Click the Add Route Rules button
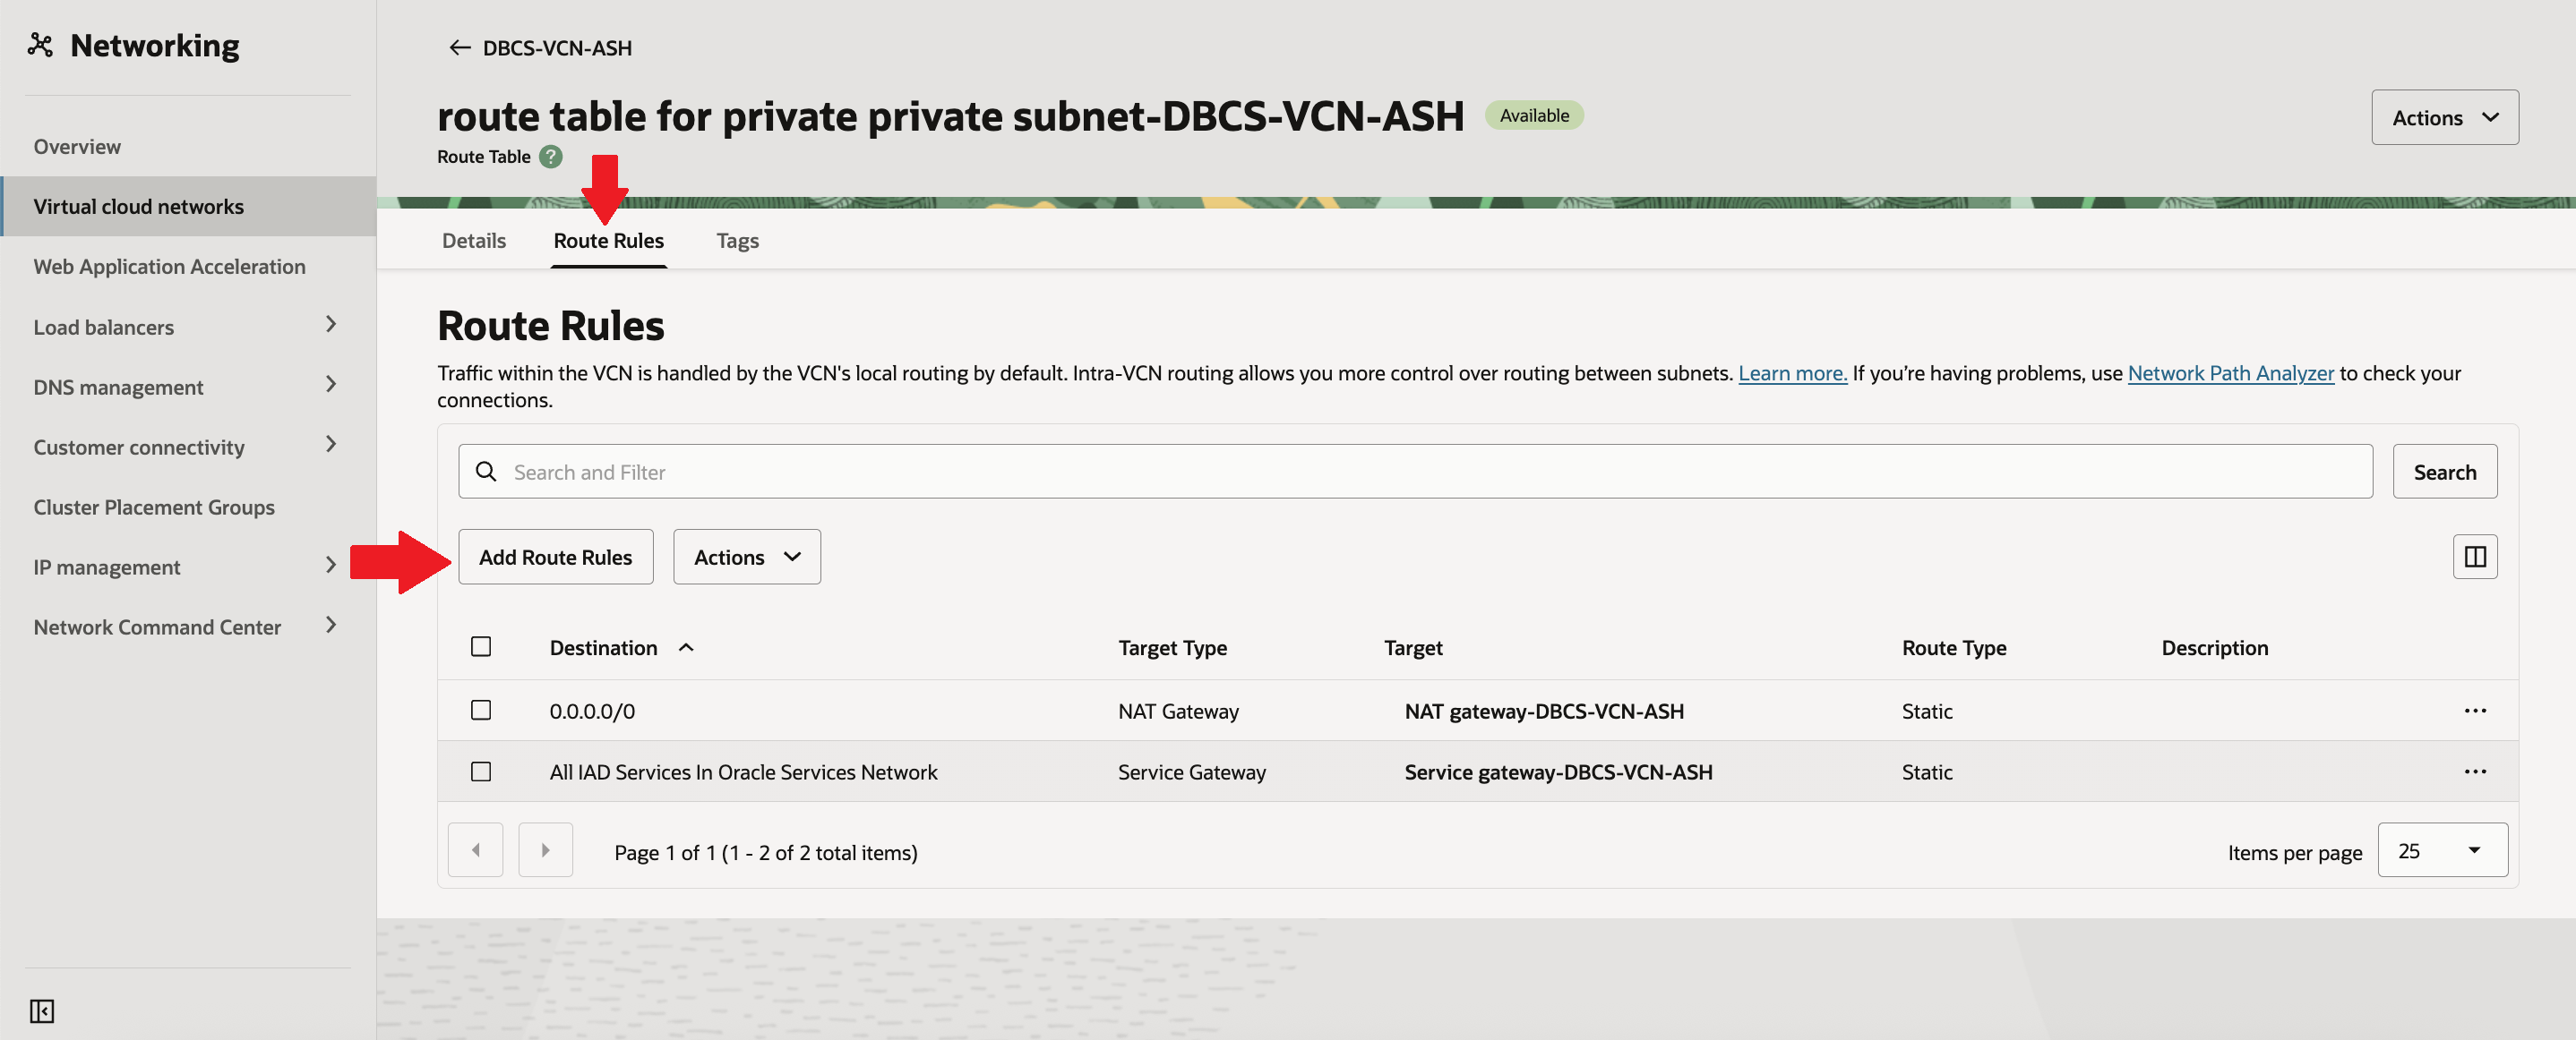This screenshot has height=1040, width=2576. coord(555,558)
